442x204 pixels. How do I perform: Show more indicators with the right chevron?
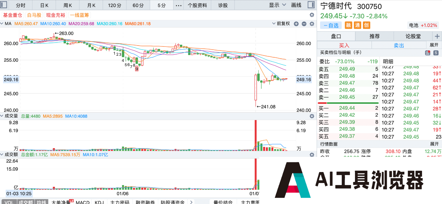click(x=191, y=202)
